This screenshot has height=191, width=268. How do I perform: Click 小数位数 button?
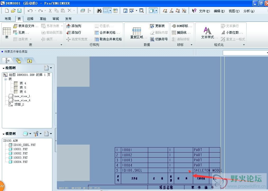click(232, 32)
